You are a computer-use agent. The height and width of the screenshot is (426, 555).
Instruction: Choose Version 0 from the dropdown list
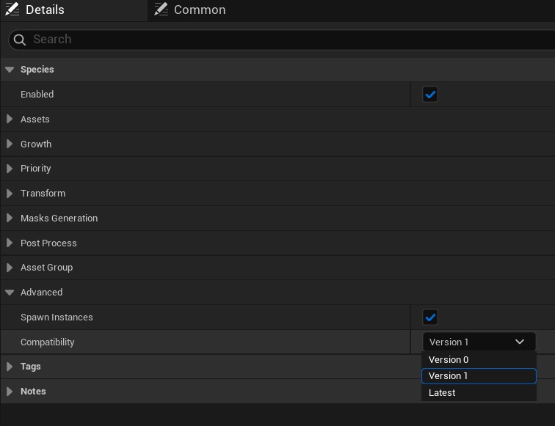coord(449,359)
